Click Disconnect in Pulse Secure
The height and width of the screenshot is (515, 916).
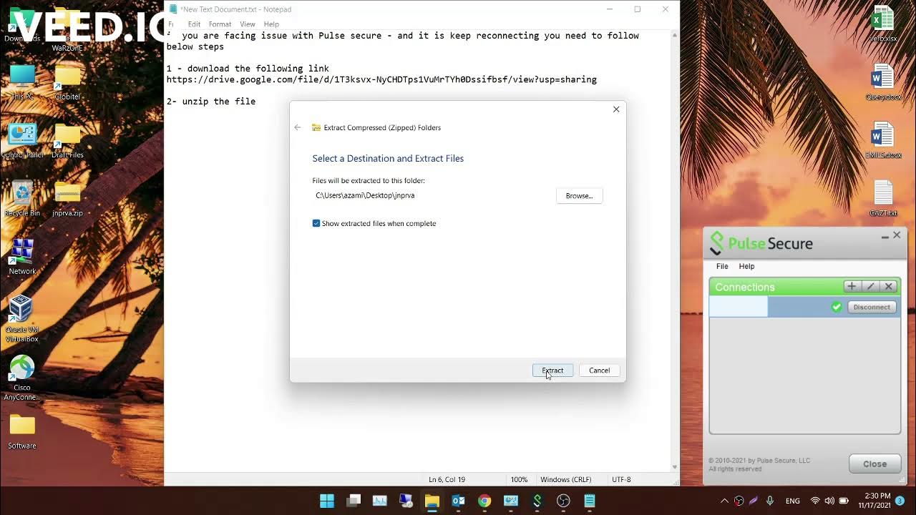click(x=872, y=307)
